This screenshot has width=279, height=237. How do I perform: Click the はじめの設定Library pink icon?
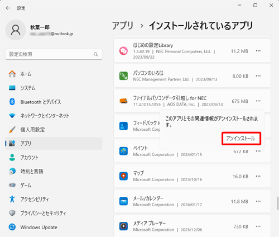point(123,51)
